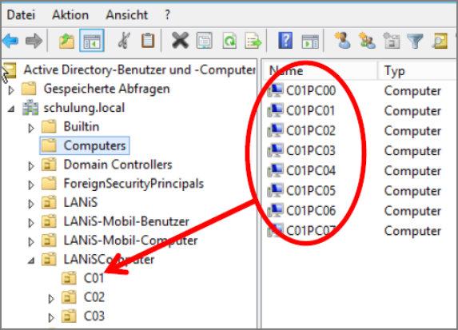Click the Find objects search icon
This screenshot has width=458, height=330.
coord(440,41)
